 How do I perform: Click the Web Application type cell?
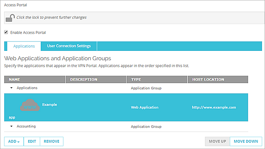pyautogui.click(x=145, y=107)
